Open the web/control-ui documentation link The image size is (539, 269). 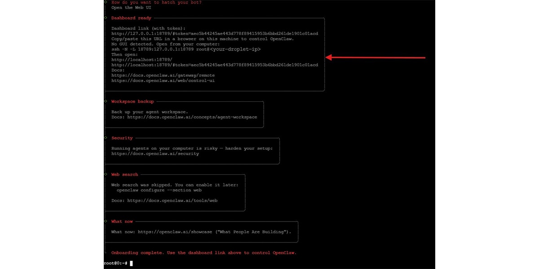click(x=163, y=80)
